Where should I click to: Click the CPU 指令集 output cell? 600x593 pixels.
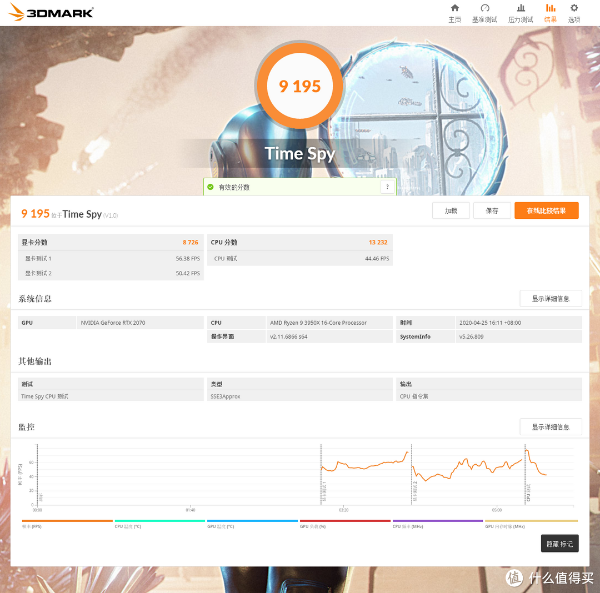point(489,396)
